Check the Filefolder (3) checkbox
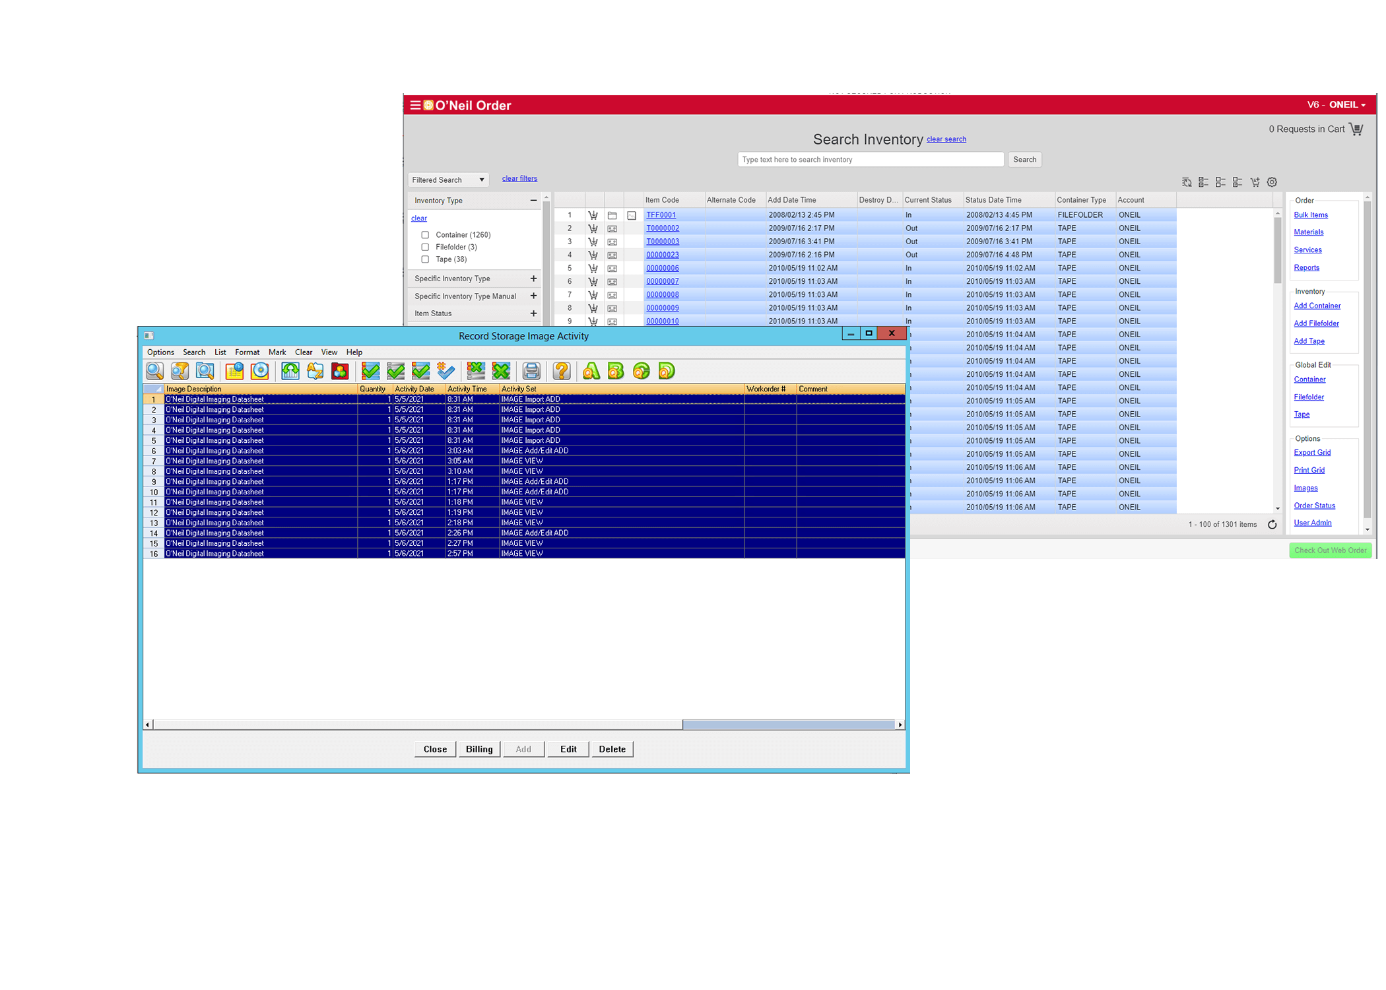Screen dimensions: 1386x990 (x=425, y=247)
